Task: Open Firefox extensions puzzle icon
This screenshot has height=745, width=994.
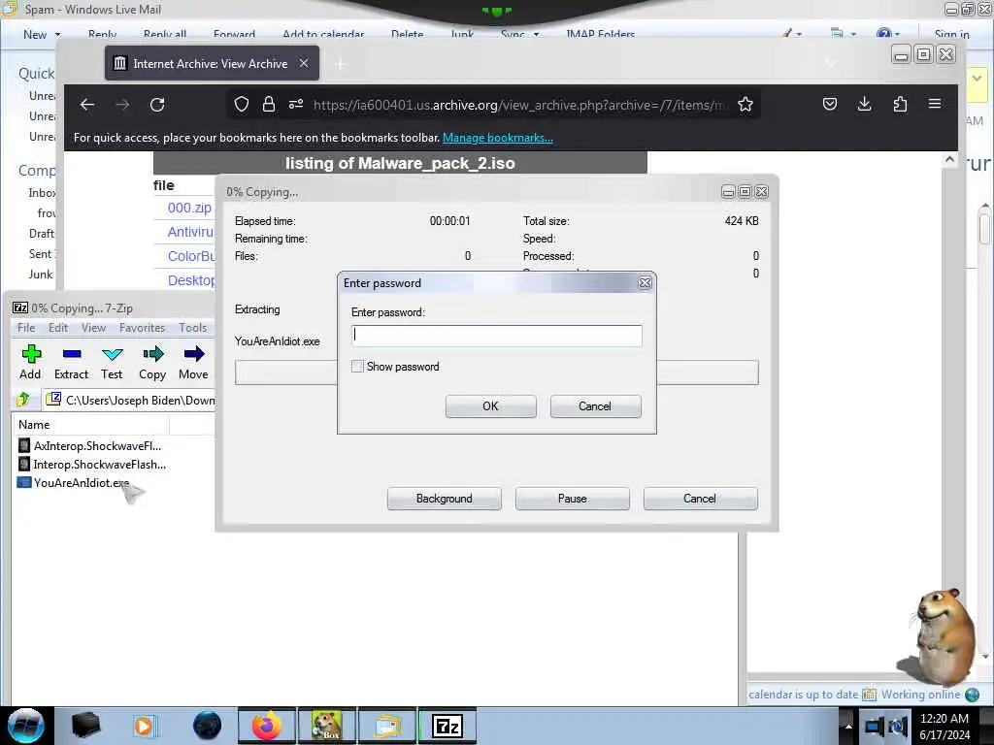Action: pyautogui.click(x=900, y=104)
